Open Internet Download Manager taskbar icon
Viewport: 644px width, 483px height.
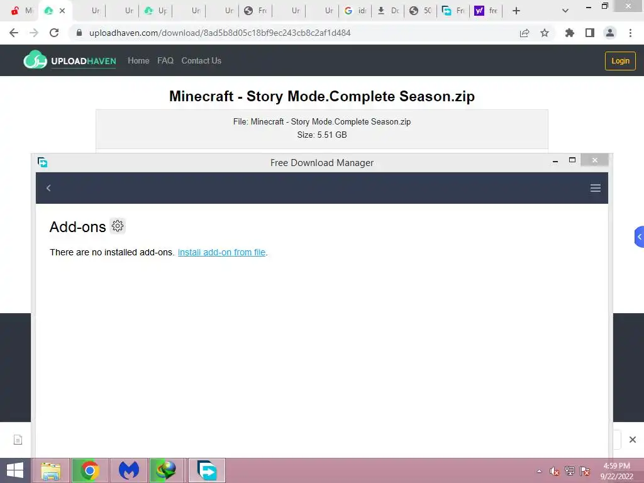pos(166,470)
